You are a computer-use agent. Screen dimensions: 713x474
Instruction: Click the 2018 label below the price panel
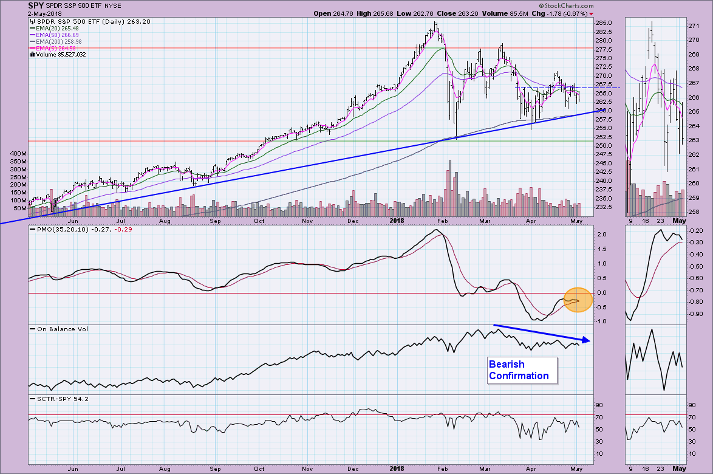tap(397, 221)
